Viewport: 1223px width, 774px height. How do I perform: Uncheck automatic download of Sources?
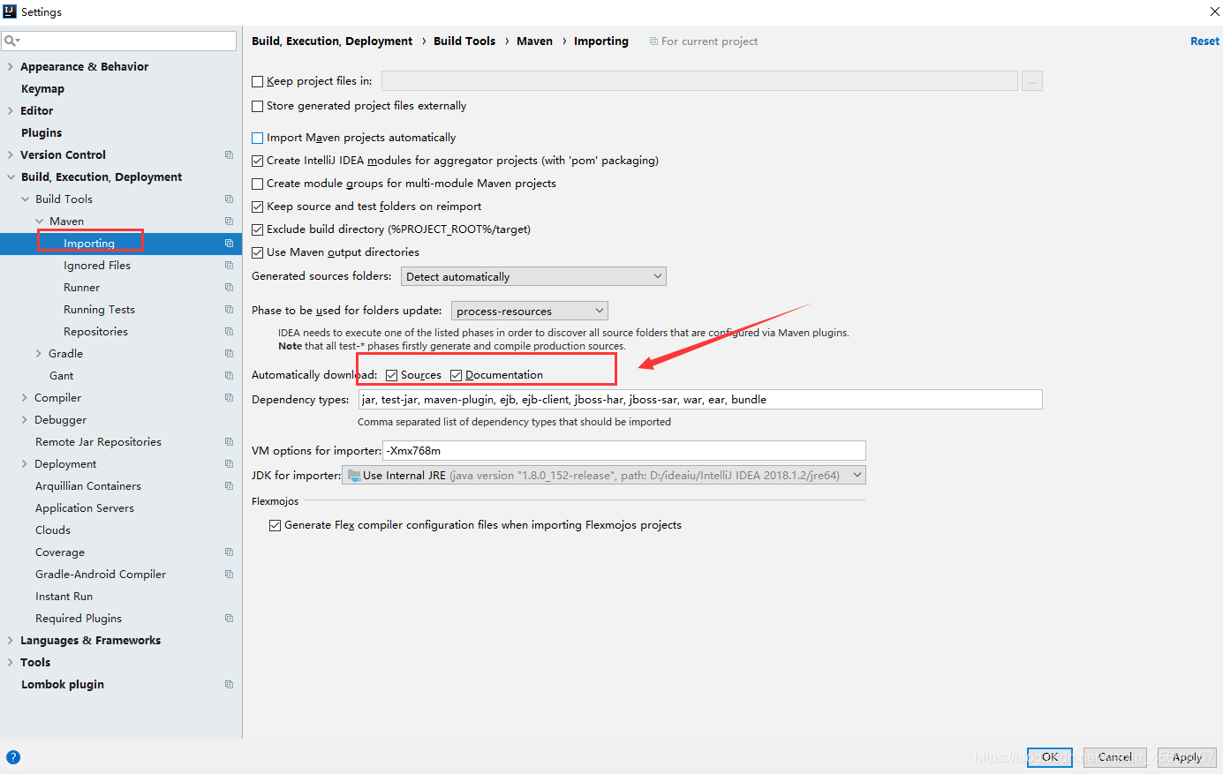click(392, 375)
